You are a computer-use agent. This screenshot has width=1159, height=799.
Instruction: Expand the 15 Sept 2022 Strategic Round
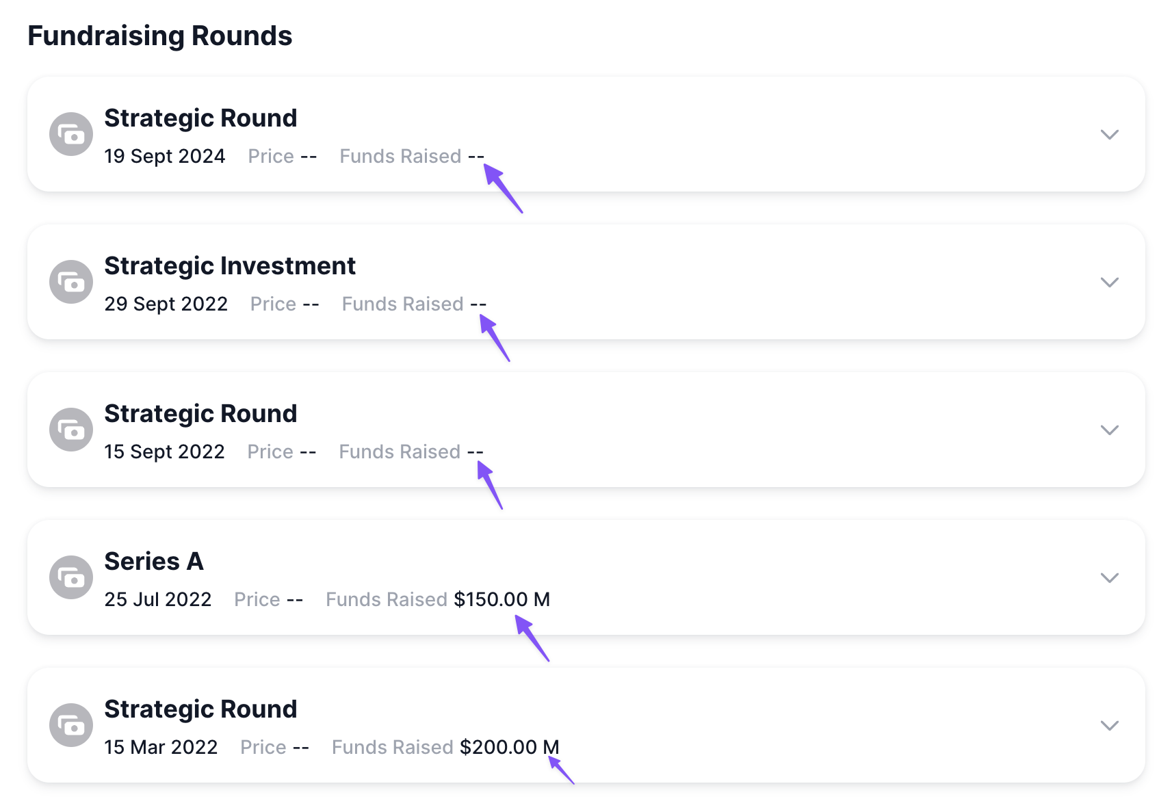point(1109,430)
